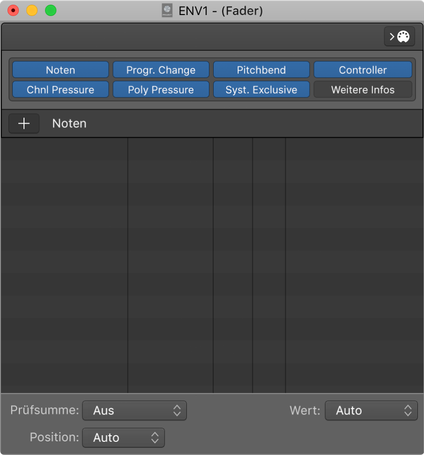Click the MIDI out palette icon button
Image resolution: width=424 pixels, height=455 pixels.
(x=399, y=37)
